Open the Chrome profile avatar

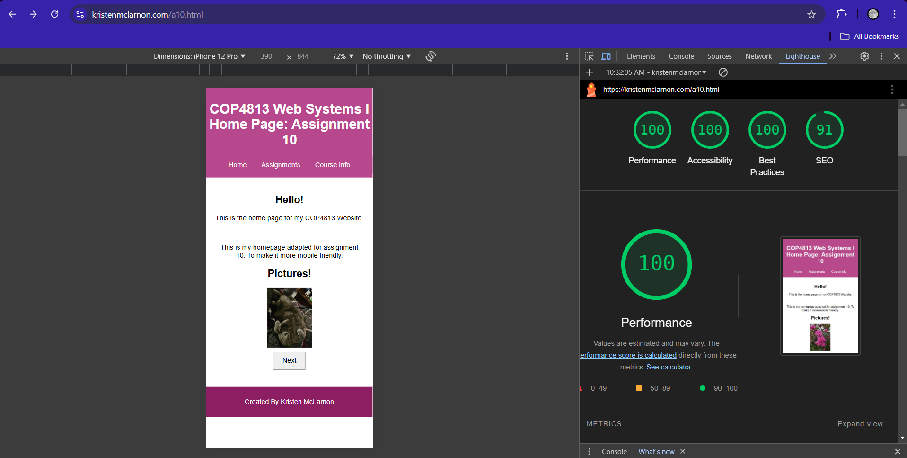pos(873,14)
